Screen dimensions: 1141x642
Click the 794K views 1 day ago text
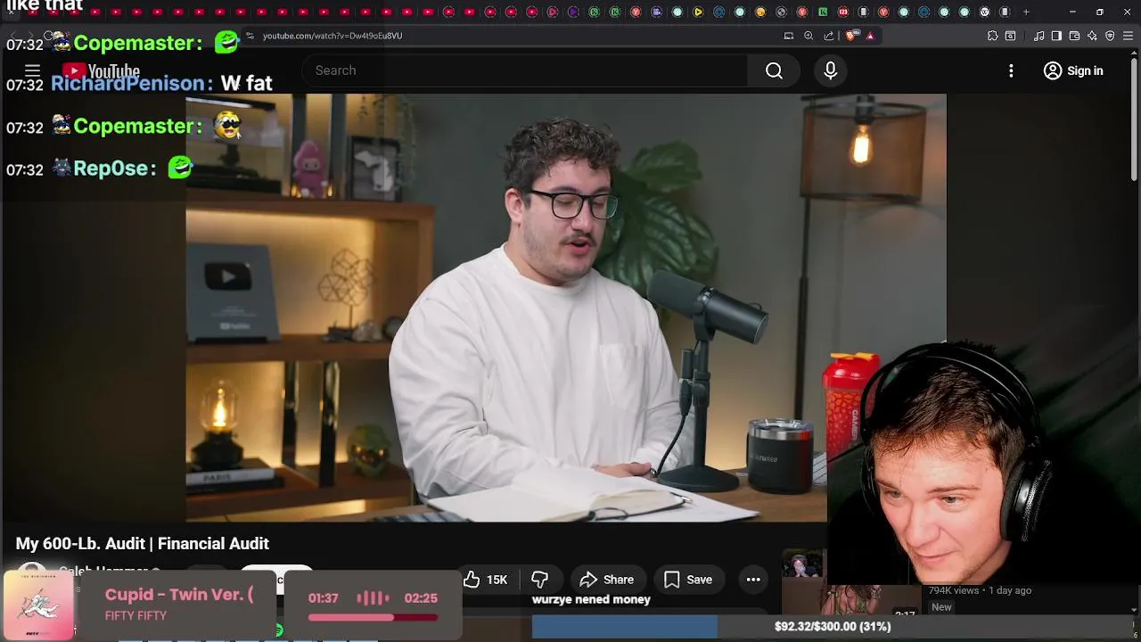tap(980, 590)
